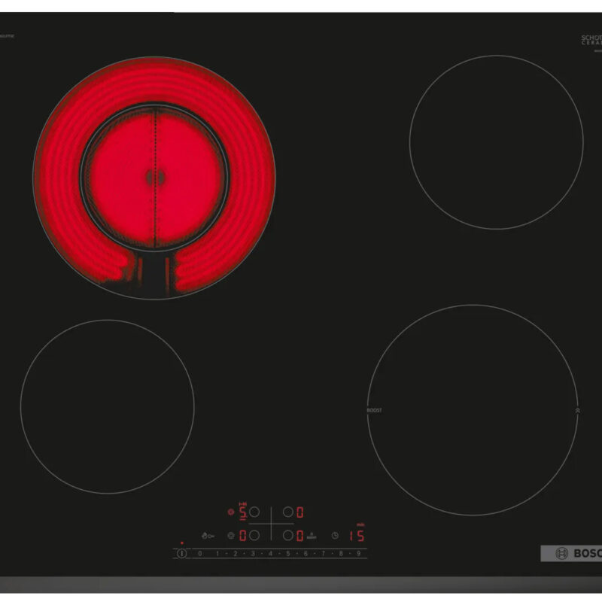Viewport: 602px width, 602px height.
Task: Tap the boost symbol beside front-right display
Action: (312, 536)
